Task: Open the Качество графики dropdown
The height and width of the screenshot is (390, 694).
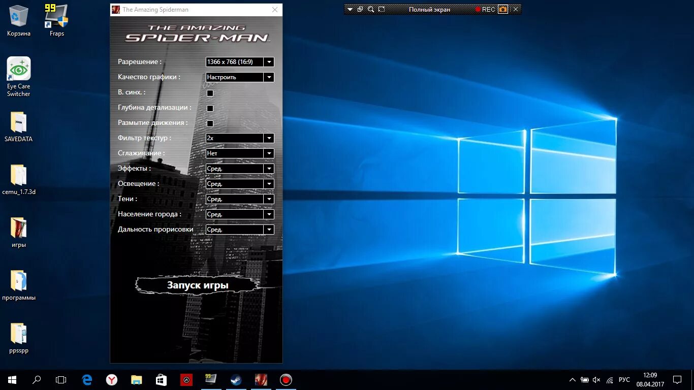Action: point(240,77)
